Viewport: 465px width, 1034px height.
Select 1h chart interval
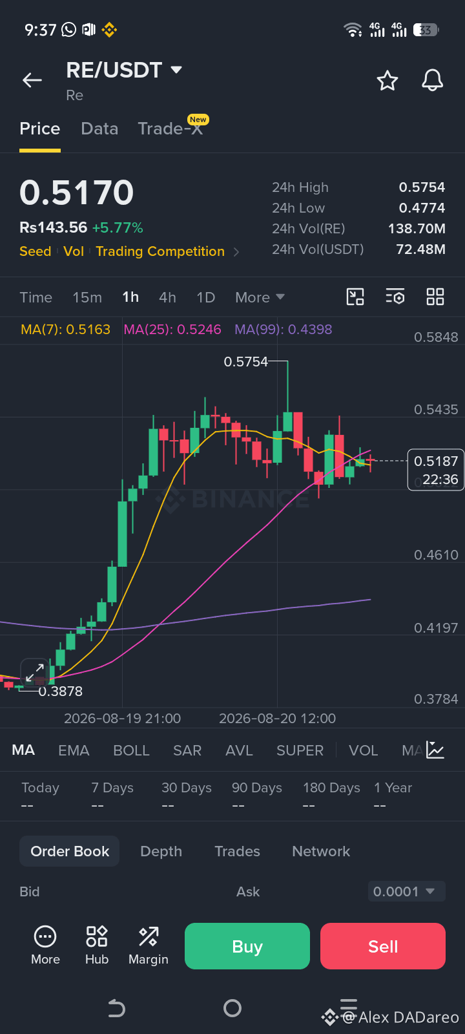point(130,297)
